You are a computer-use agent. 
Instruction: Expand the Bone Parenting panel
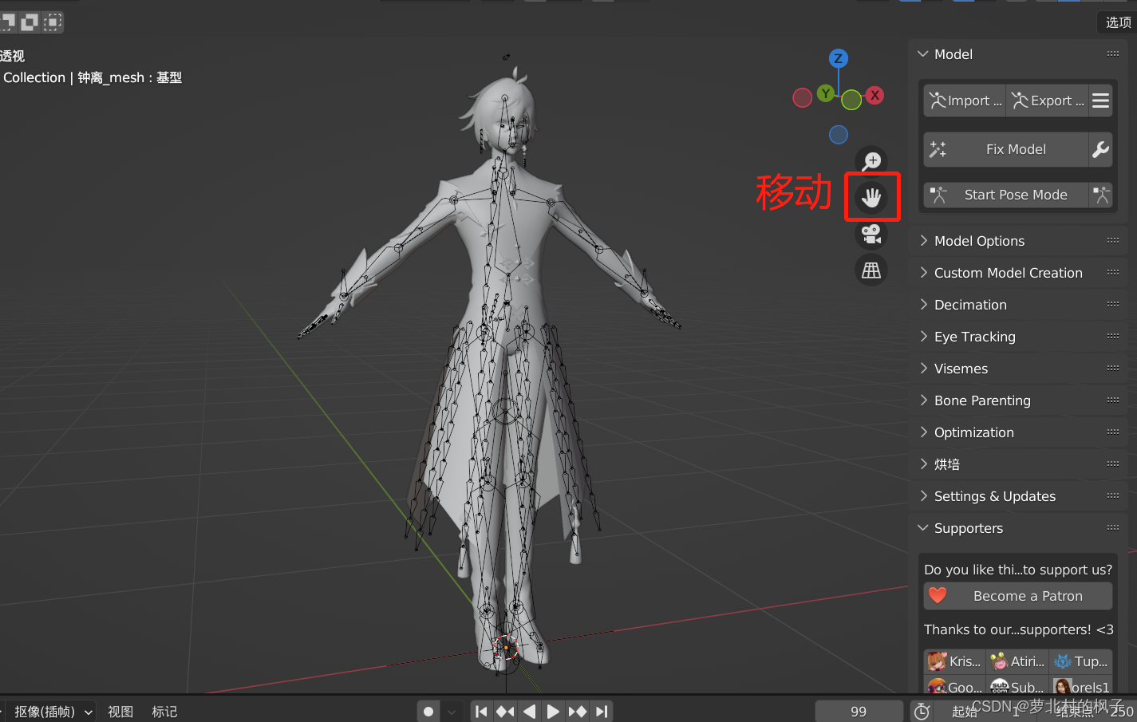coord(924,400)
